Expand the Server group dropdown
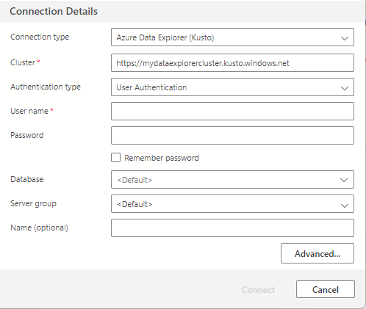 (x=232, y=204)
